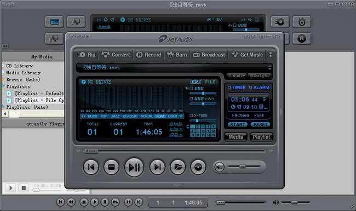The height and width of the screenshot is (211, 356).
Task: Select the ROCK equalizer preset
Action: coord(93,116)
